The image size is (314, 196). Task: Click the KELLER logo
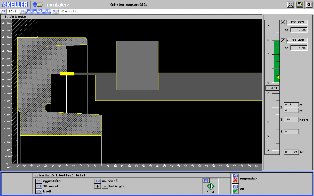click(x=15, y=5)
